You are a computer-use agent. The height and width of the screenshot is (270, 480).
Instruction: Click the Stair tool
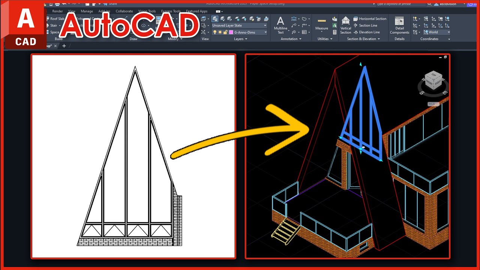[x=52, y=25]
